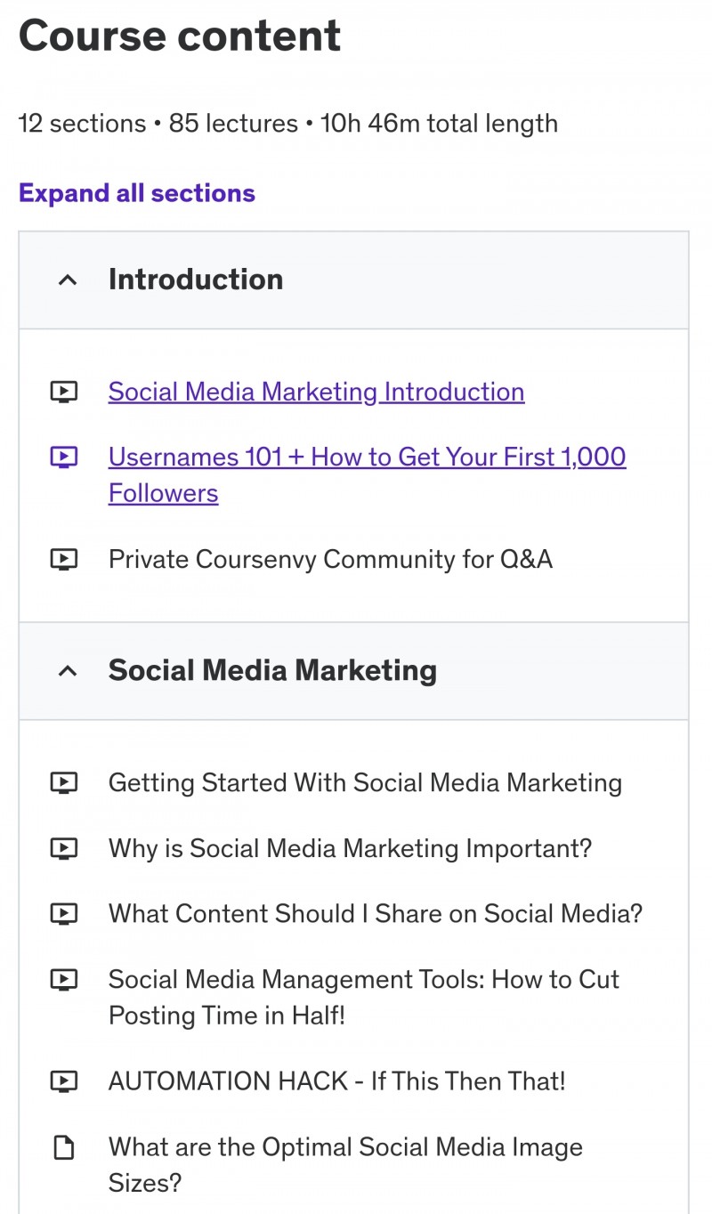Open Usernames 101 + First 1,000 Followers link

coord(368,475)
